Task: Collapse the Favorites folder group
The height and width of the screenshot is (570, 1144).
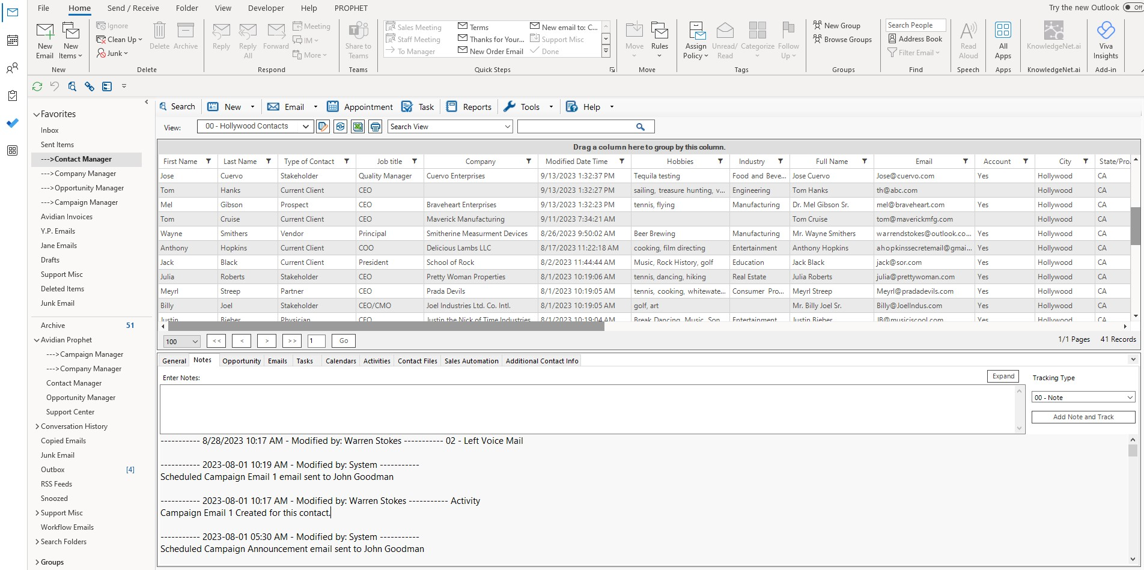Action: [37, 114]
